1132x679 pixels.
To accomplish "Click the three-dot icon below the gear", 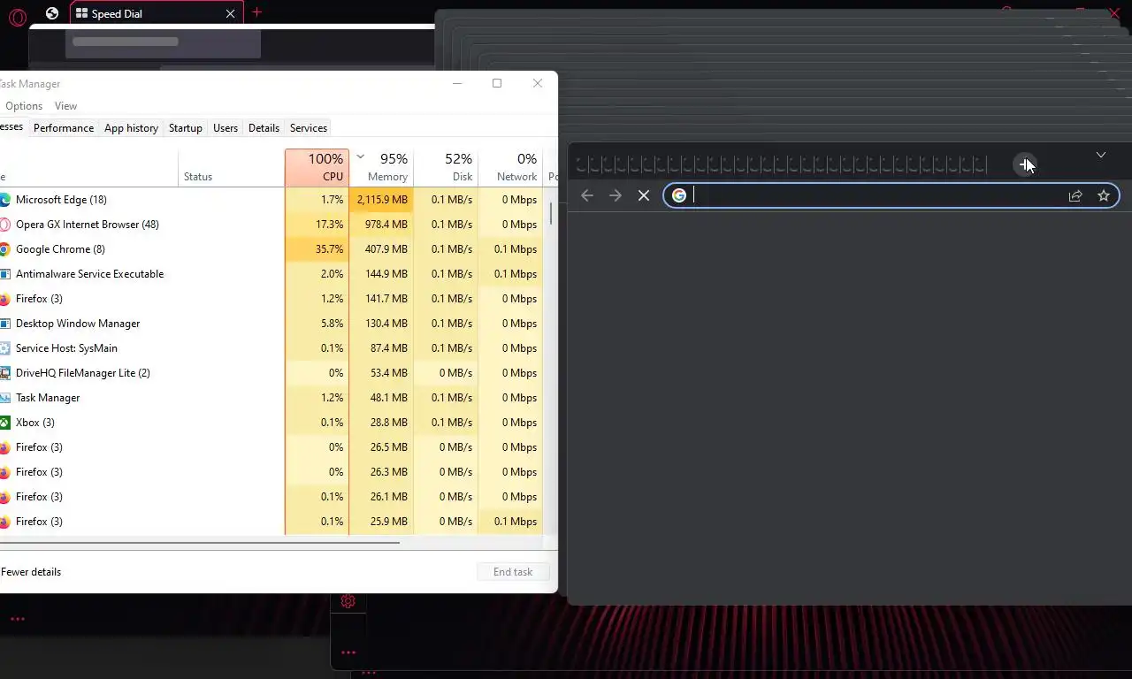I will pyautogui.click(x=348, y=652).
